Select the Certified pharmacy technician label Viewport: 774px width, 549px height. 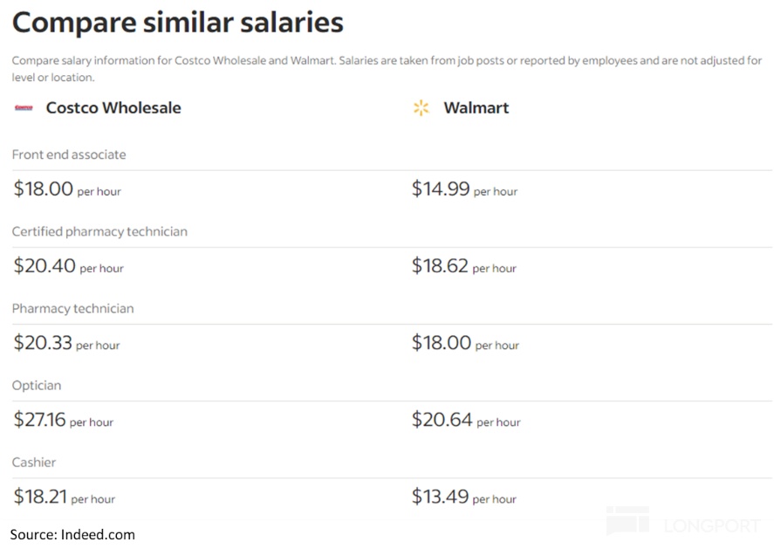[x=99, y=231]
